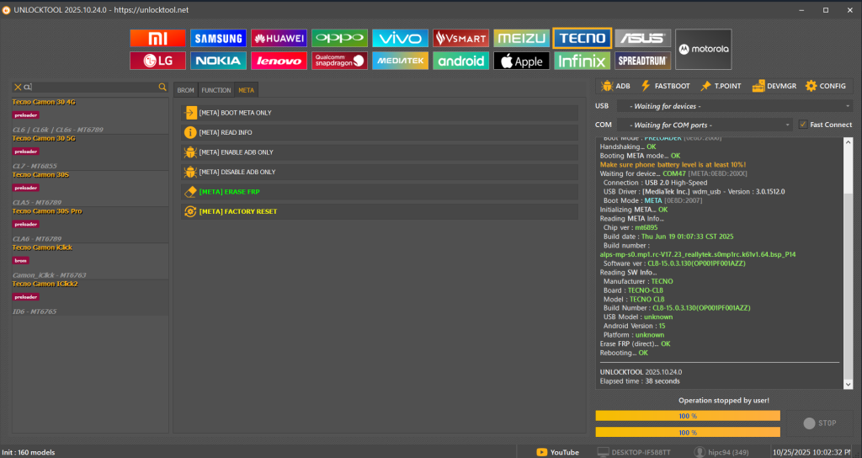Click the 10/25/2025 date time status
862x458 pixels.
point(812,452)
